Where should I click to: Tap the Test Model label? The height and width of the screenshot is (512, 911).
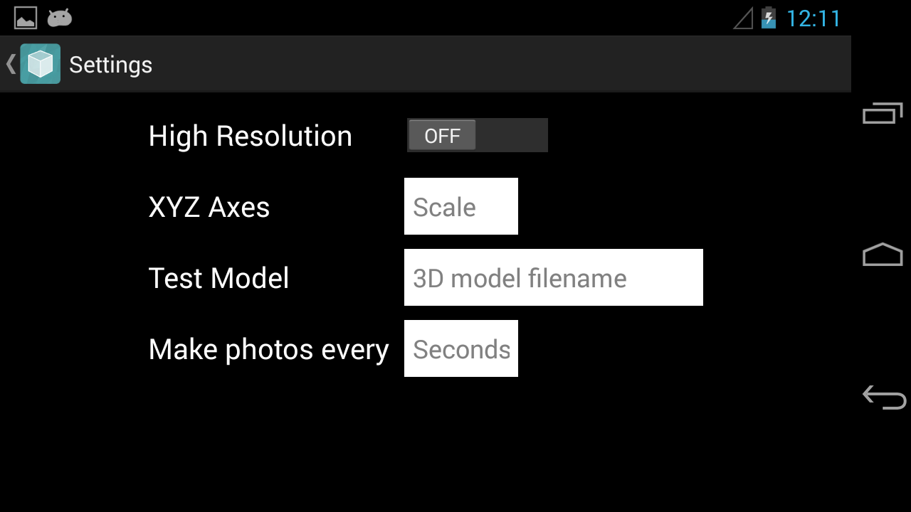[x=218, y=278]
